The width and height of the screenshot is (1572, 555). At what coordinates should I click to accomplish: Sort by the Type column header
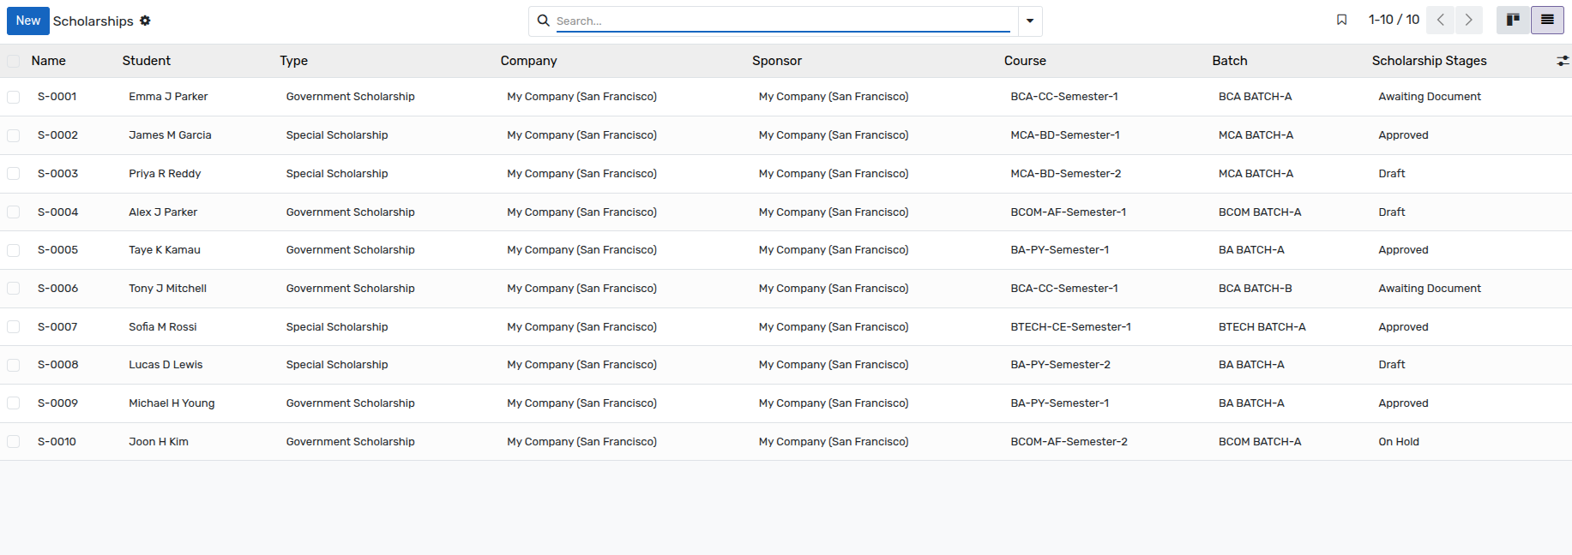click(x=294, y=61)
